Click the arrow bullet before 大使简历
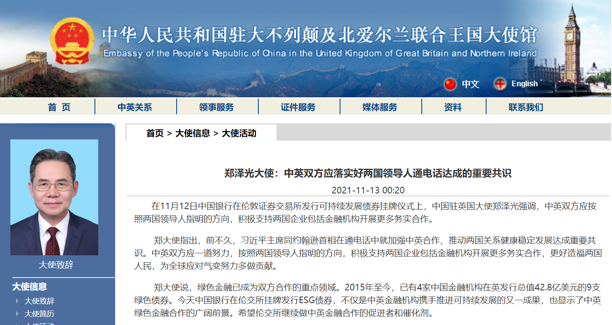The width and height of the screenshot is (612, 325). click(17, 314)
